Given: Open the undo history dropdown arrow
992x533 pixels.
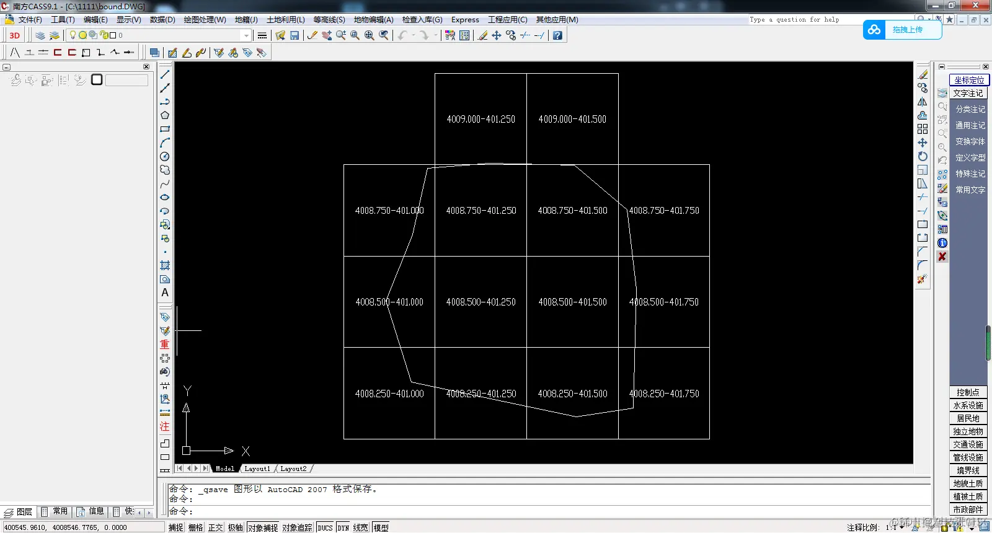Looking at the screenshot, I should pyautogui.click(x=414, y=35).
